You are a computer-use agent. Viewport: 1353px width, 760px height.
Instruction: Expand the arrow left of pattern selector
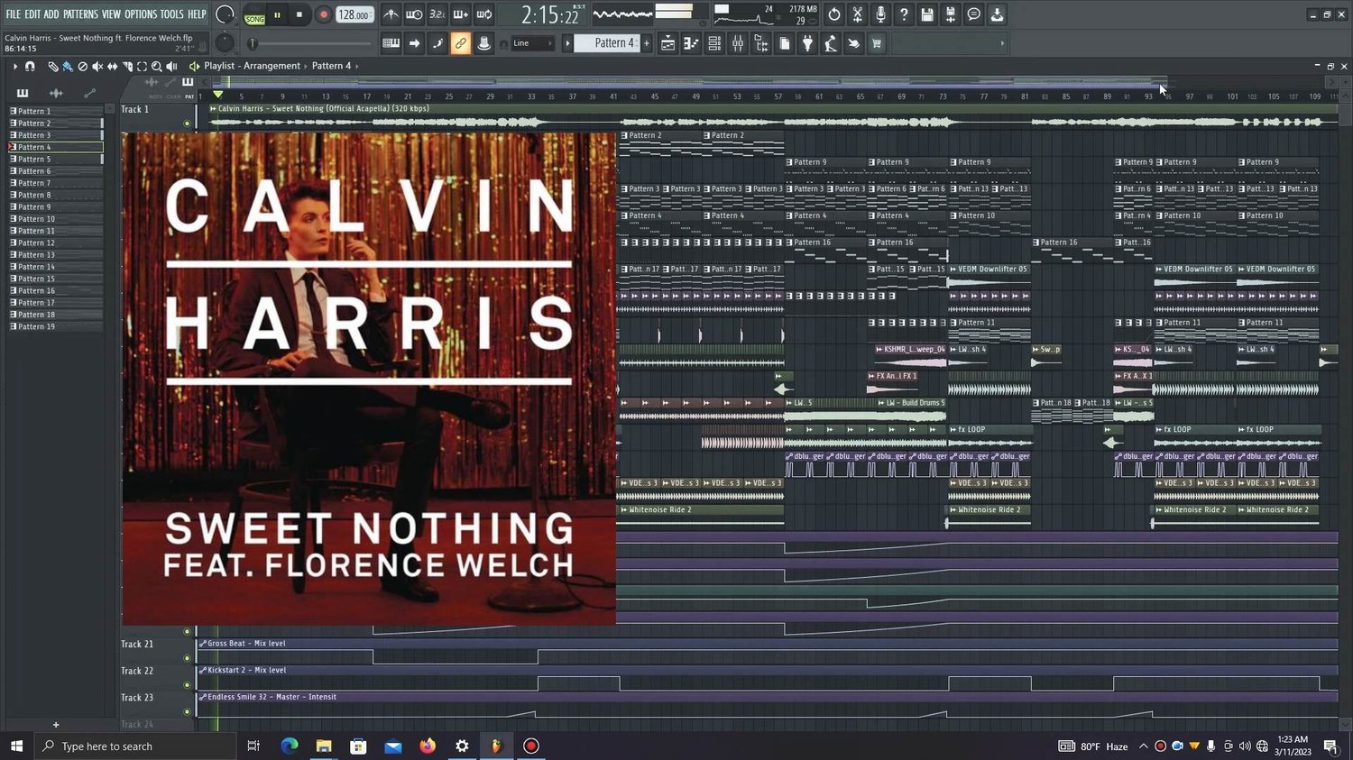(x=567, y=43)
